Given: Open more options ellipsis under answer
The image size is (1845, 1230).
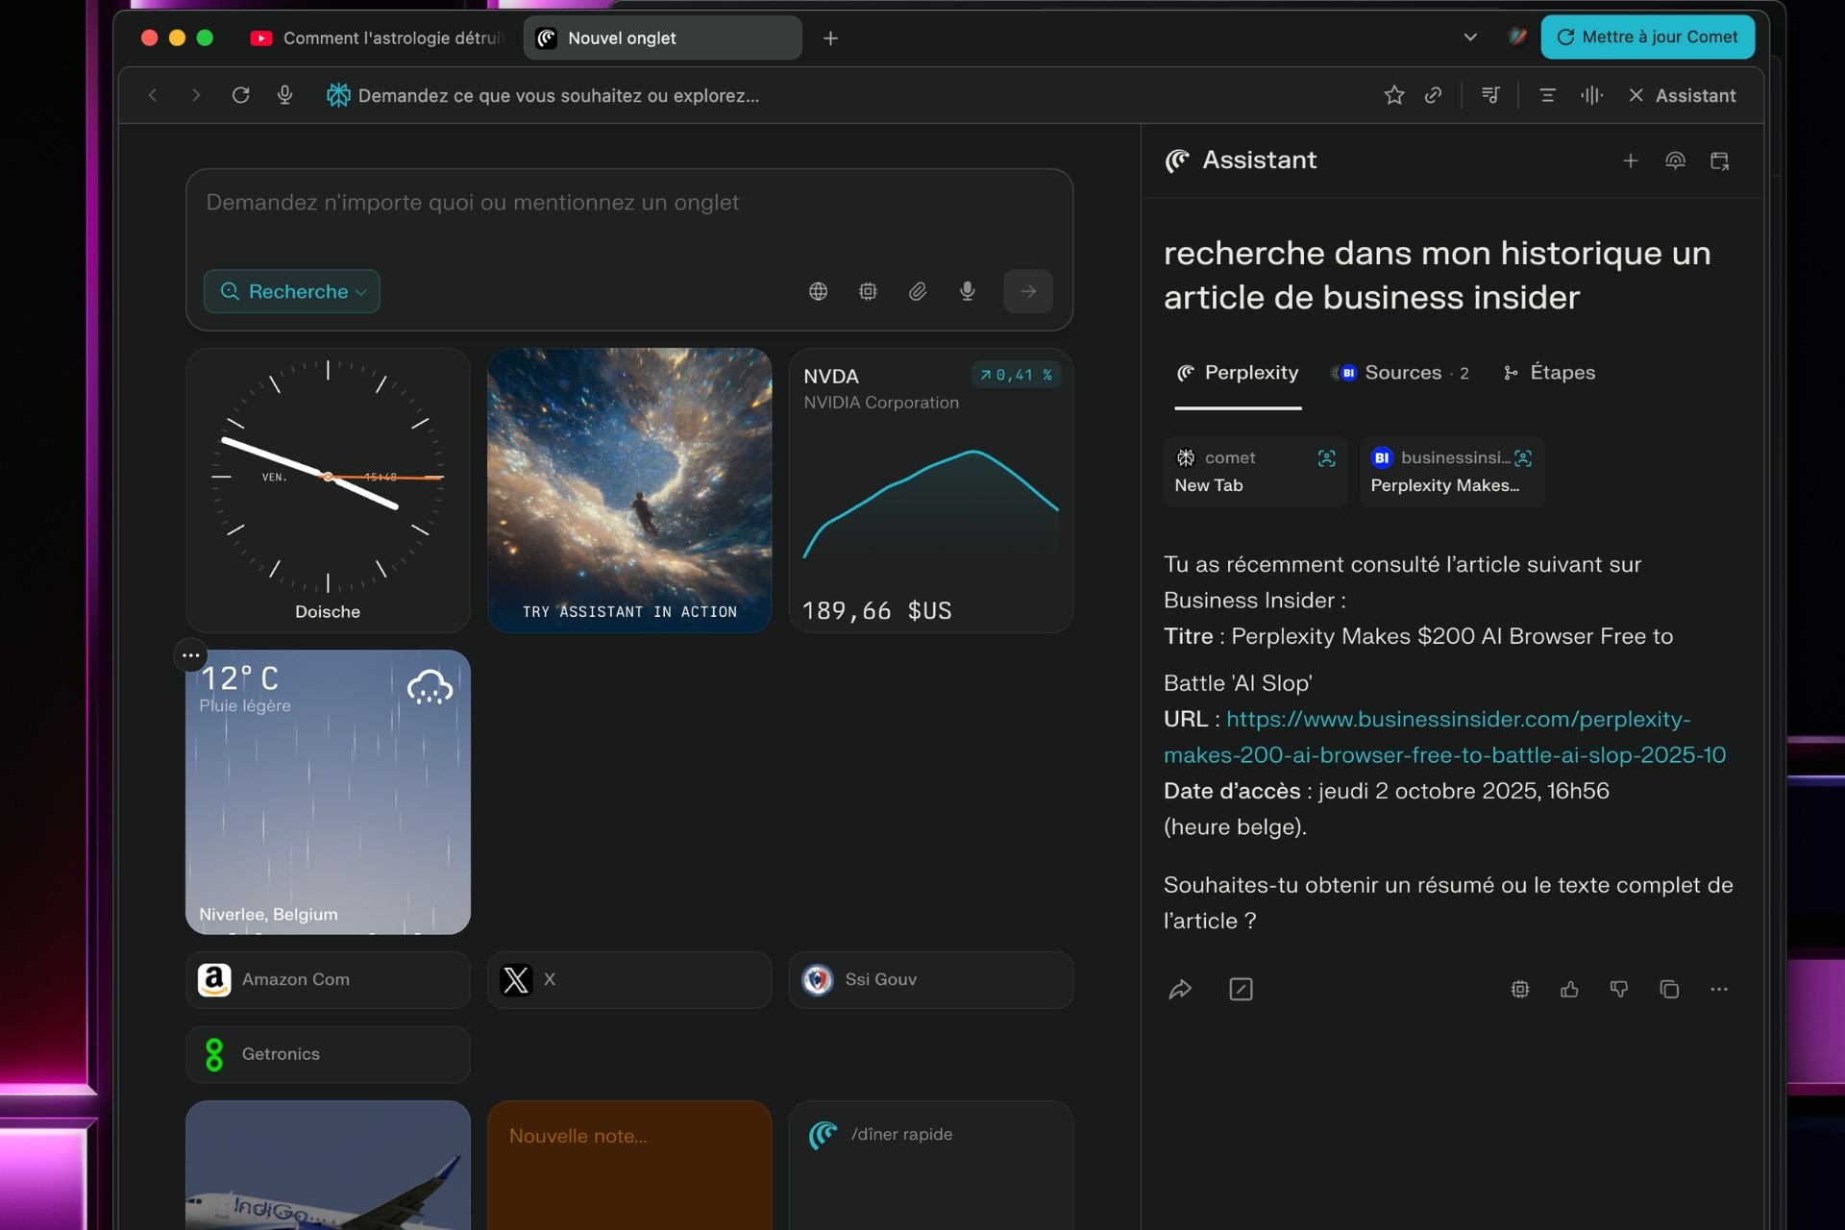Looking at the screenshot, I should [x=1719, y=989].
